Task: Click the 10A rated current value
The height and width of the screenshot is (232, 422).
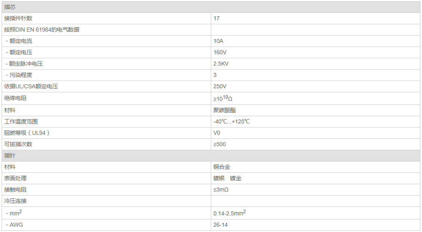Action: coord(218,41)
